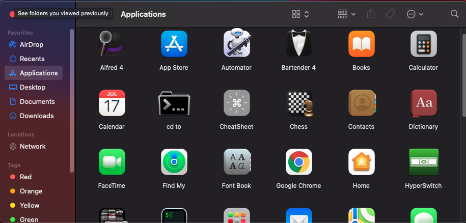
Task: Click the Messages icon in bottom row
Action: coord(424,215)
